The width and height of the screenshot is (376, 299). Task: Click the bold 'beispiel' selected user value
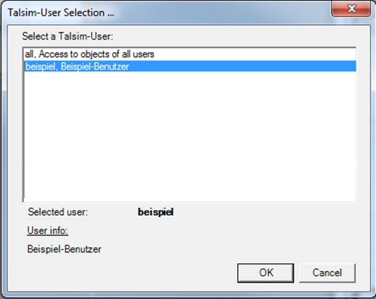[156, 212]
